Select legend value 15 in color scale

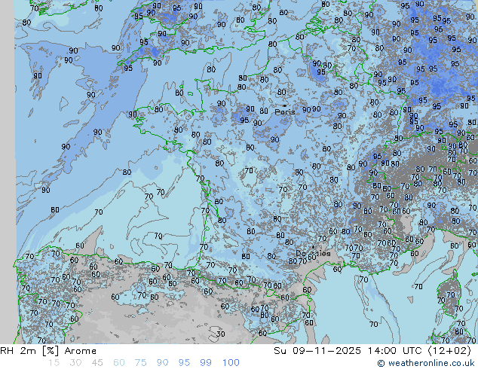click(x=54, y=363)
